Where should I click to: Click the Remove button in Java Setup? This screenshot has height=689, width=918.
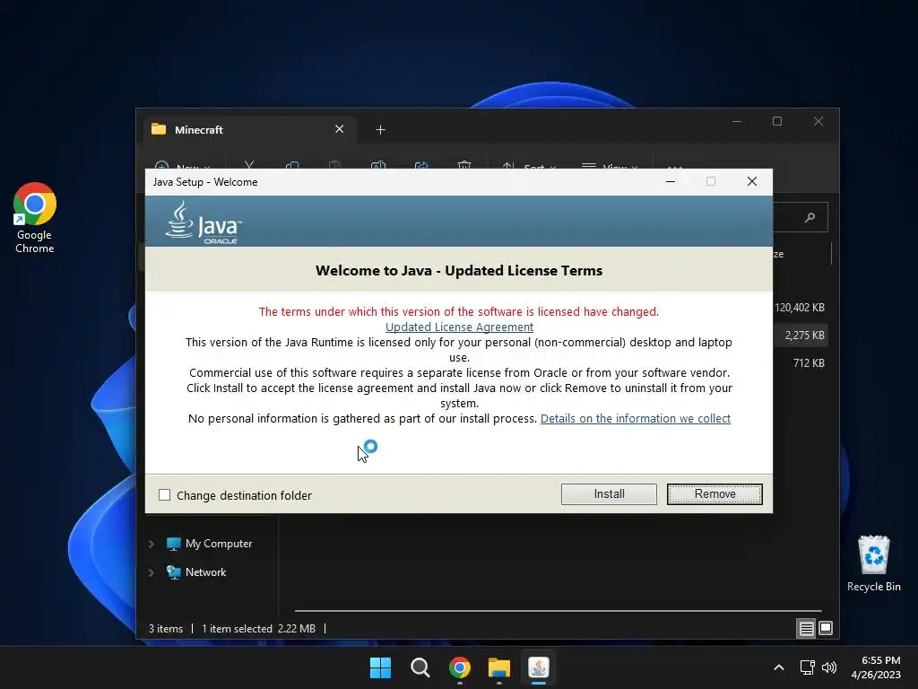pos(714,494)
